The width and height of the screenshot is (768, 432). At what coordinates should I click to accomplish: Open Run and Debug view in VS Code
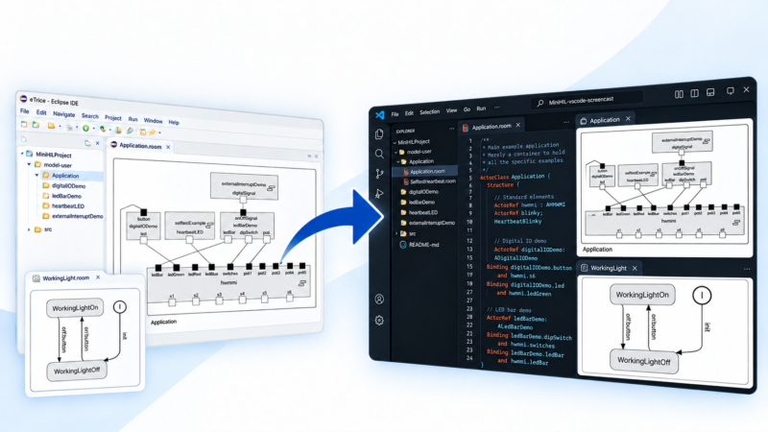pyautogui.click(x=379, y=194)
